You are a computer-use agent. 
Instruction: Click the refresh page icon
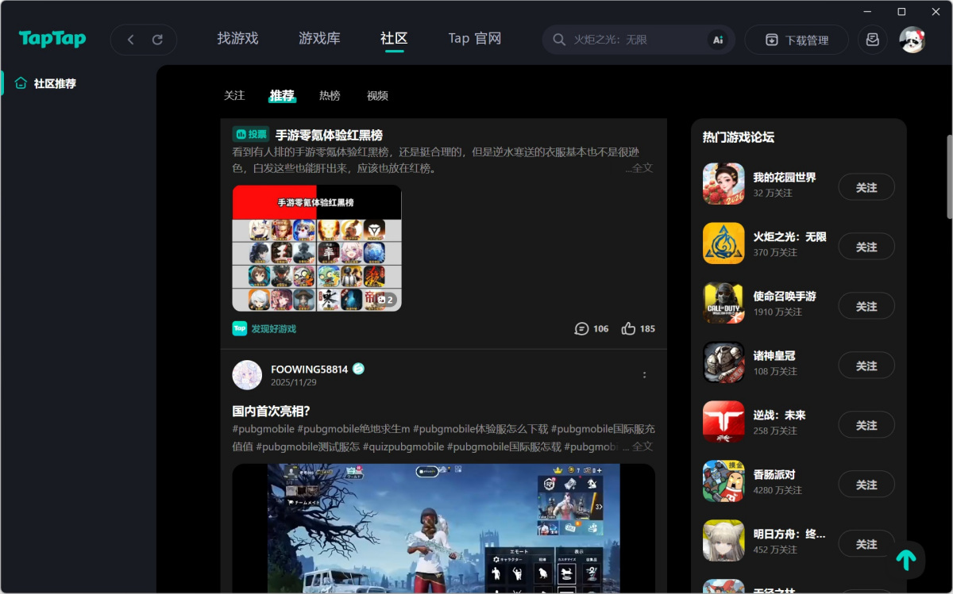157,40
